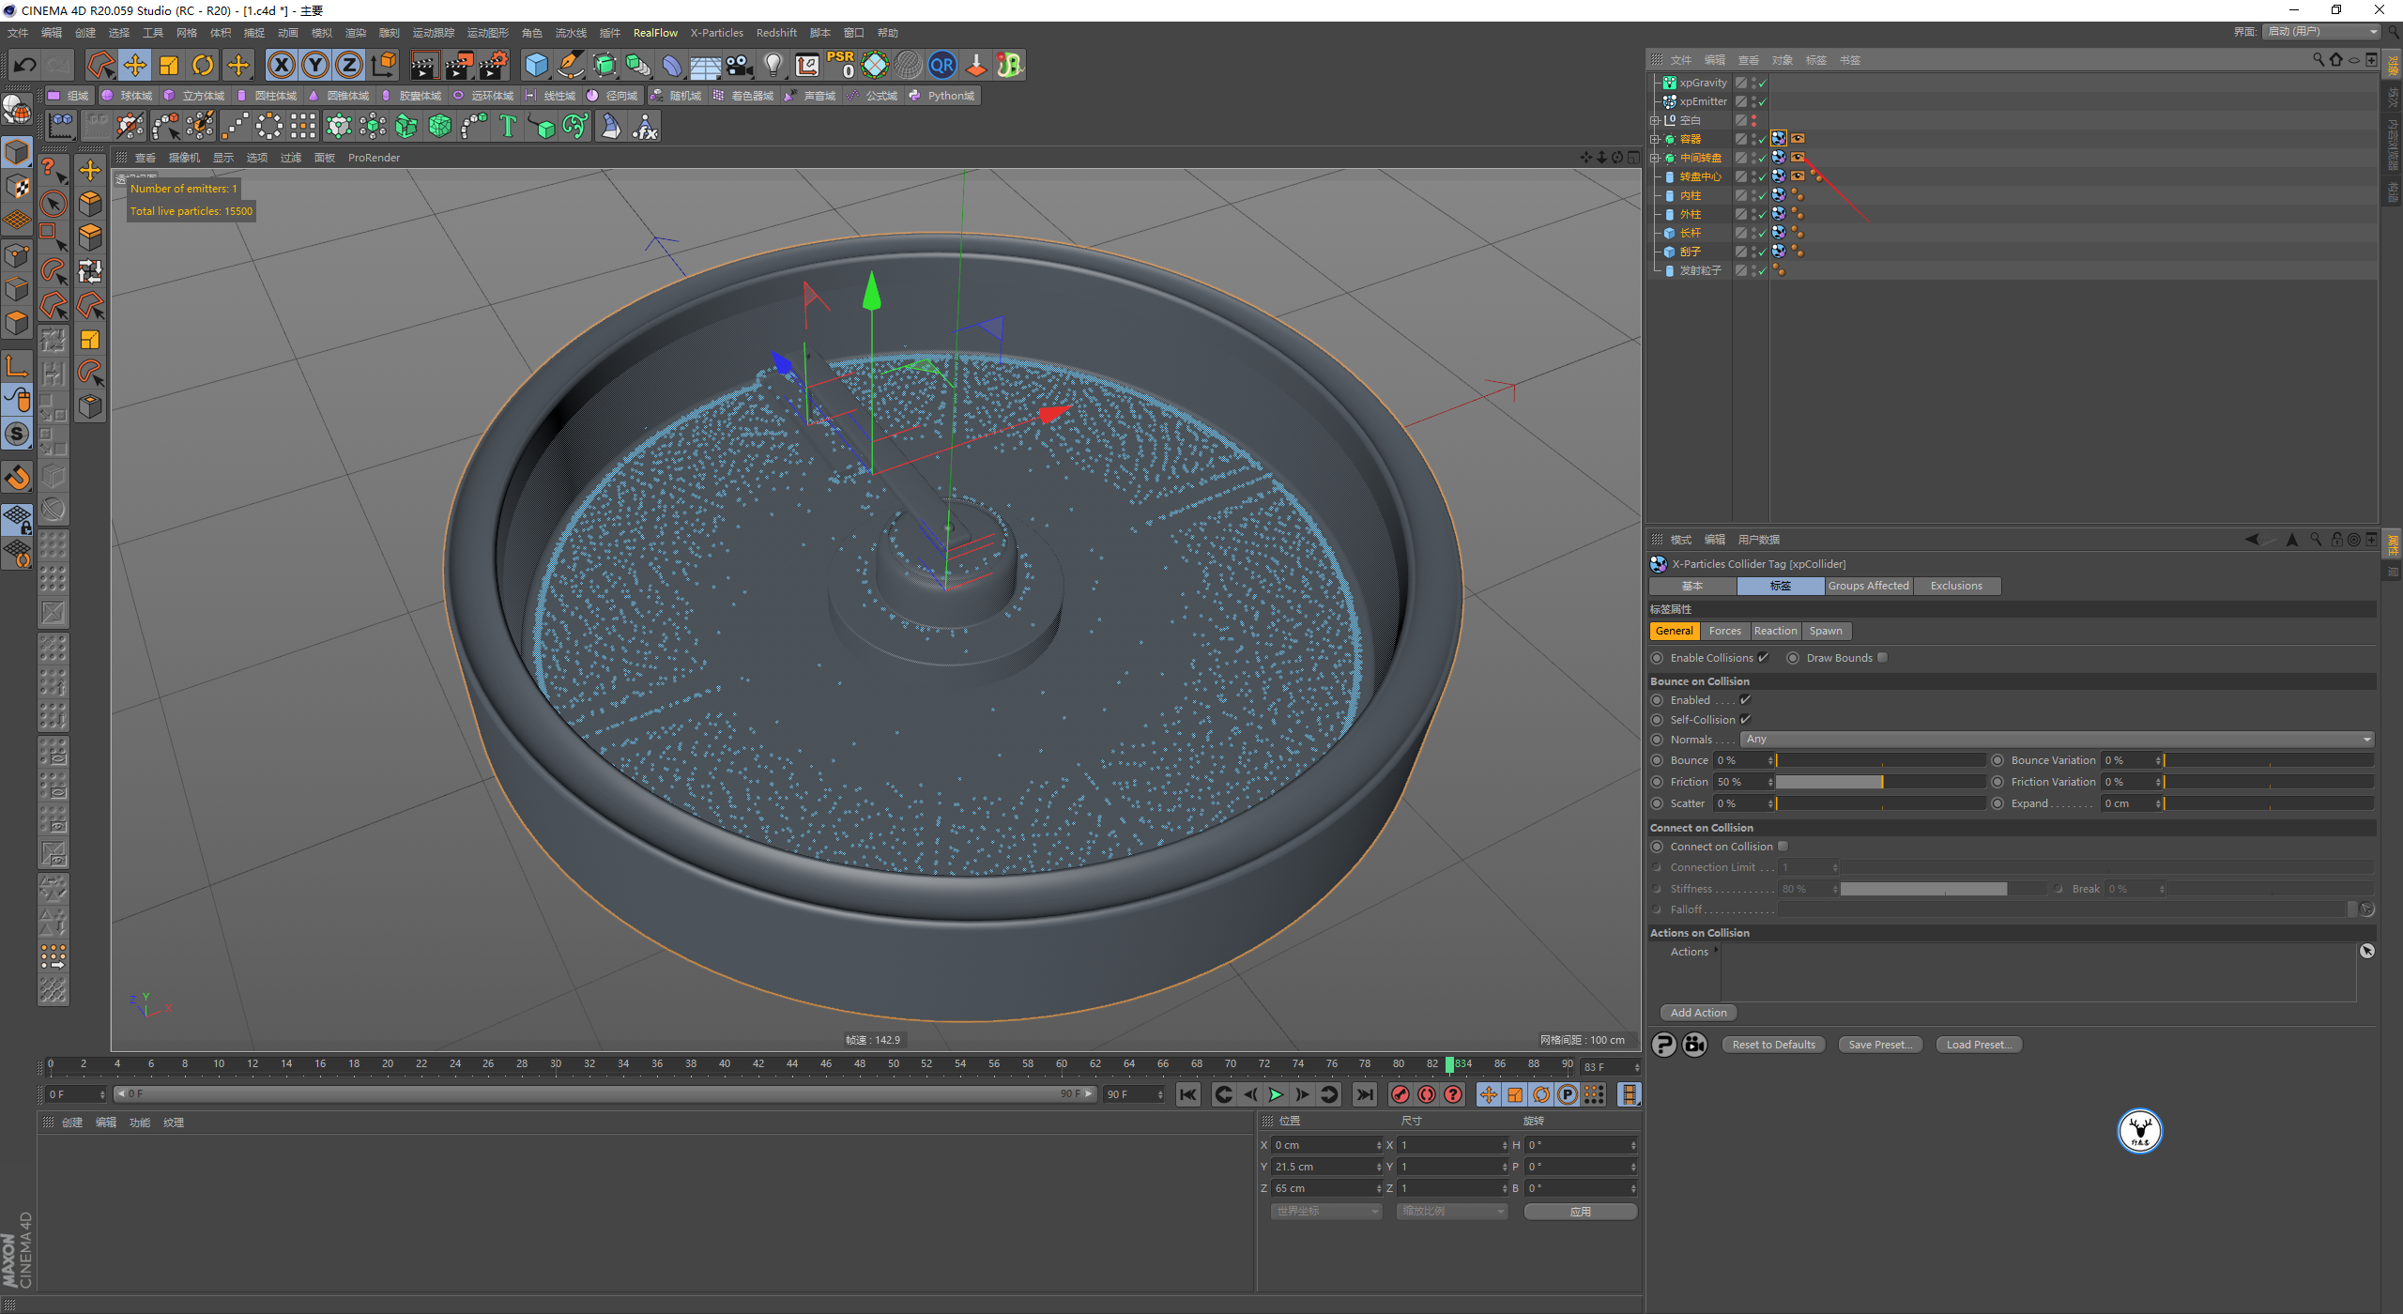Click the Undo arrow icon

click(25, 65)
